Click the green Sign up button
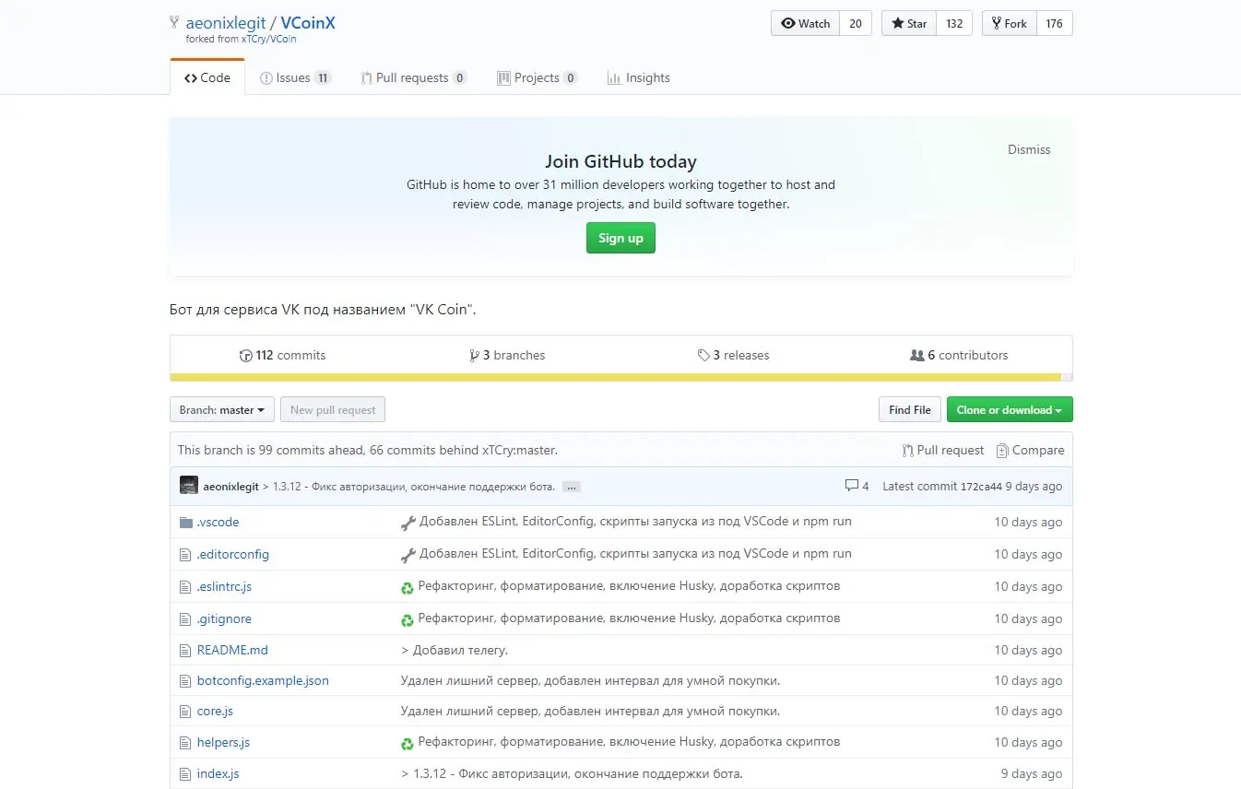The height and width of the screenshot is (789, 1241). (620, 238)
